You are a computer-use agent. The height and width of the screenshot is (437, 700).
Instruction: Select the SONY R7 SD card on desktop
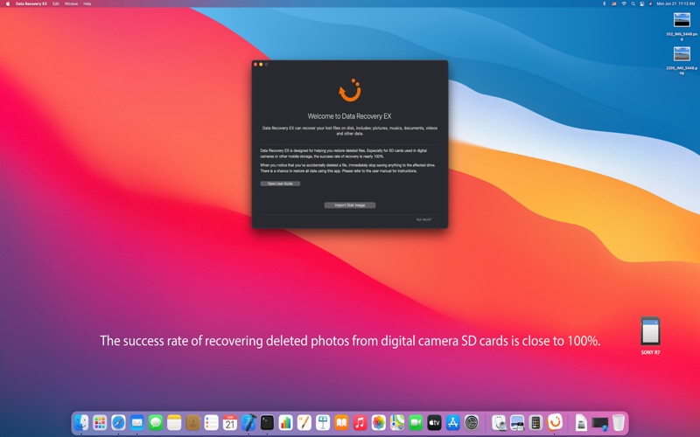coord(650,336)
